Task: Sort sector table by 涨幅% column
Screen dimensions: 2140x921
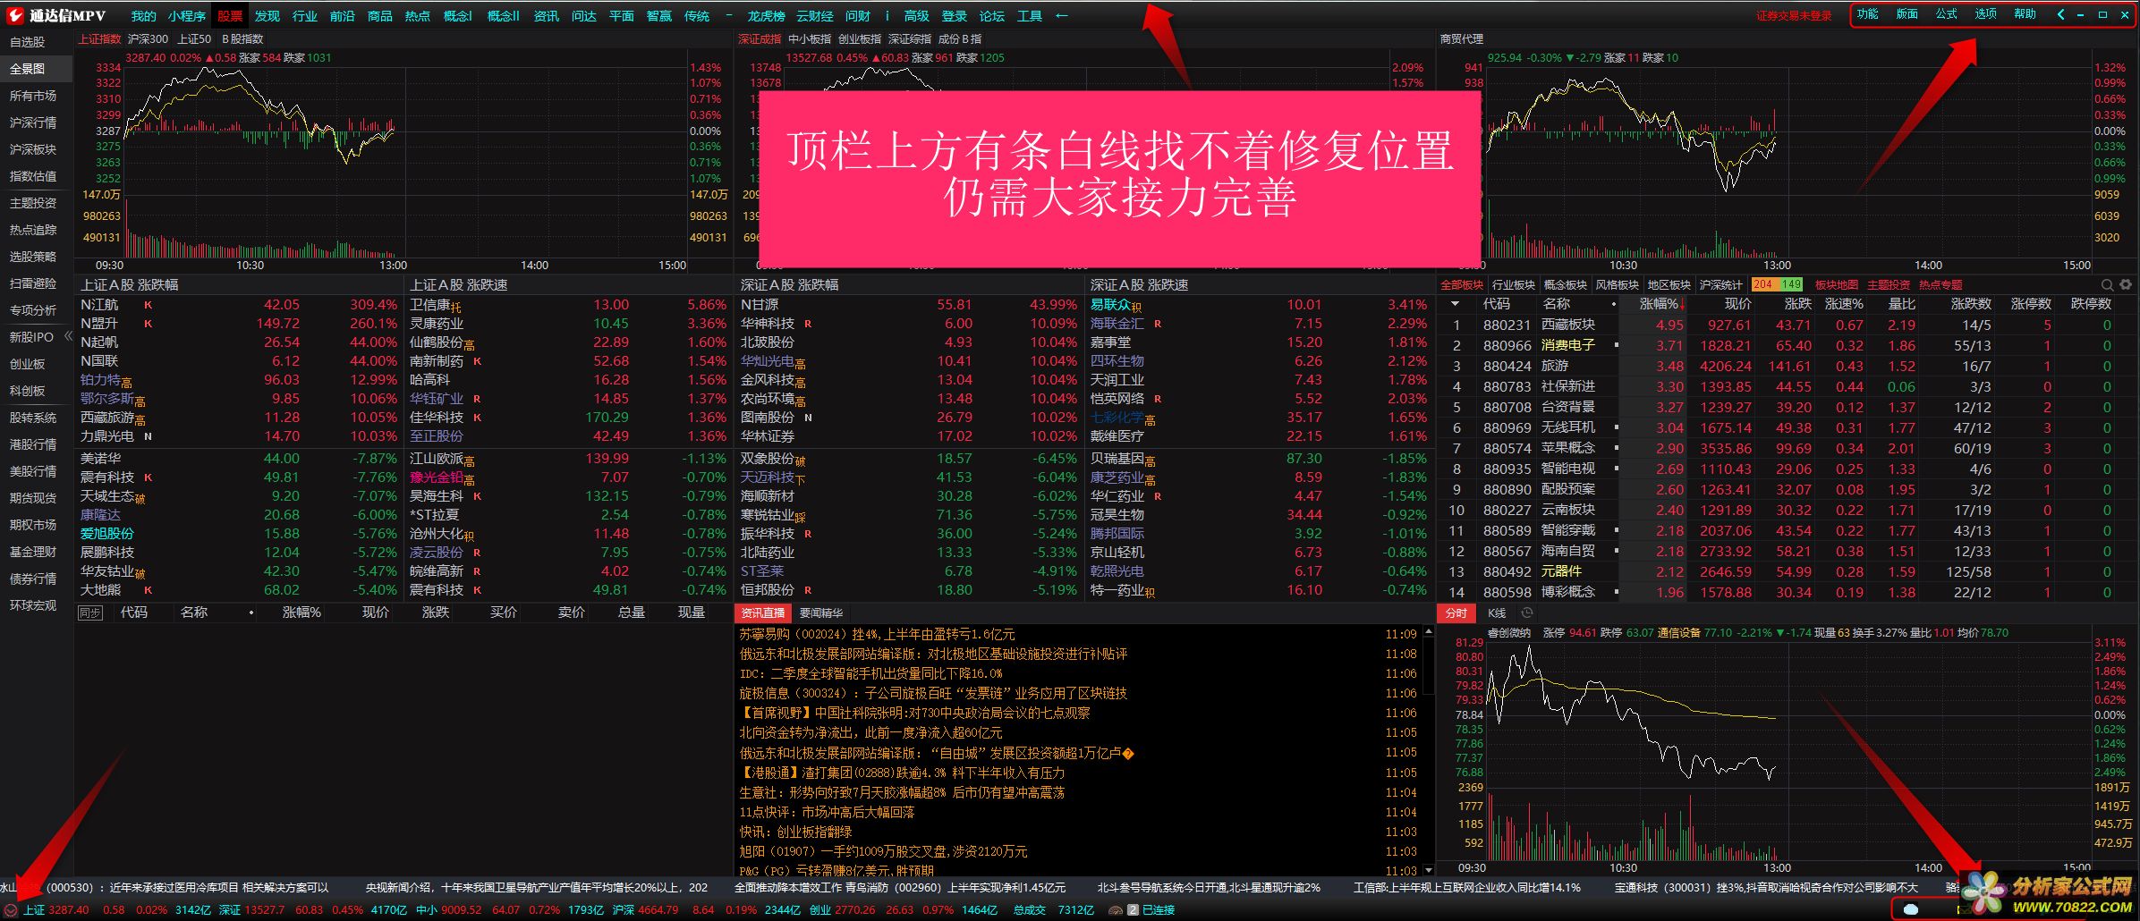Action: pos(1659,304)
